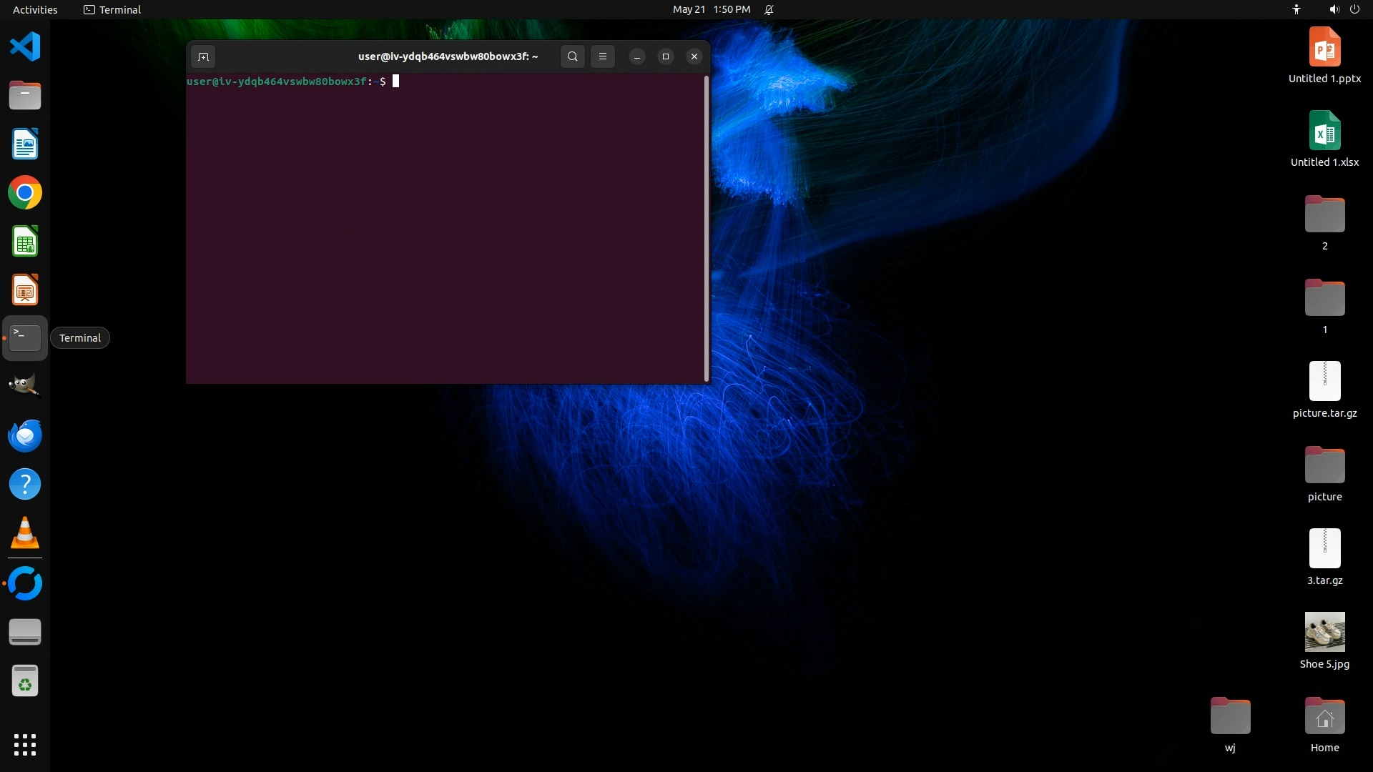
Task: Open the terminal hamburger menu
Action: point(603,56)
